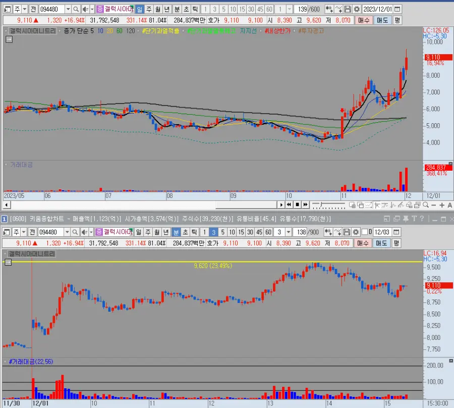This screenshot has width=454, height=408.
Task: Click the question mark help icon in title bar
Action: tap(422, 219)
